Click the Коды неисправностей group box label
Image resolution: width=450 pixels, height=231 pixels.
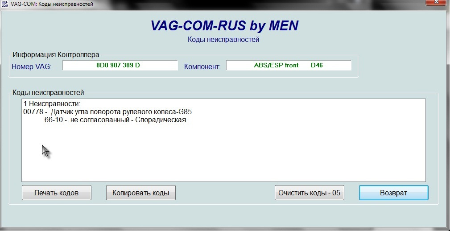tap(48, 93)
